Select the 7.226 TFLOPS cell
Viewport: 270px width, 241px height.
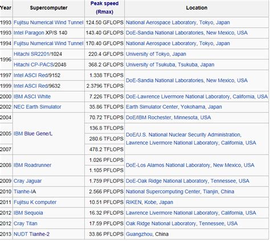[x=105, y=97]
